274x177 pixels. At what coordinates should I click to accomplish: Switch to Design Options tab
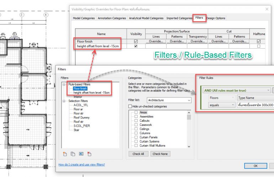click(x=216, y=18)
